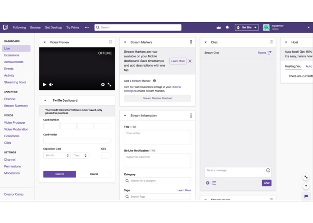This screenshot has height=223, width=313.
Task: Click the Rooms list icon in chat
Action: tap(269, 53)
